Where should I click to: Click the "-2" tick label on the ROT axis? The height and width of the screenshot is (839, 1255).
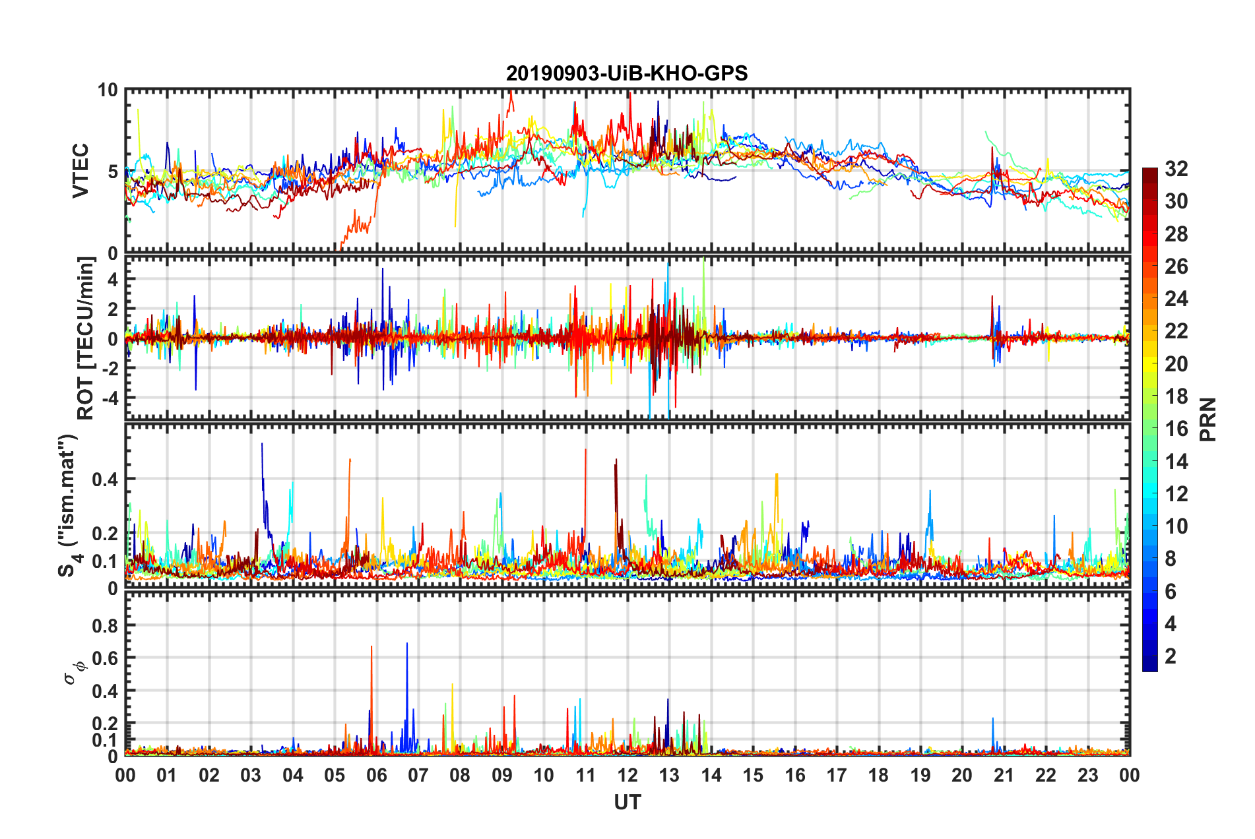point(110,369)
